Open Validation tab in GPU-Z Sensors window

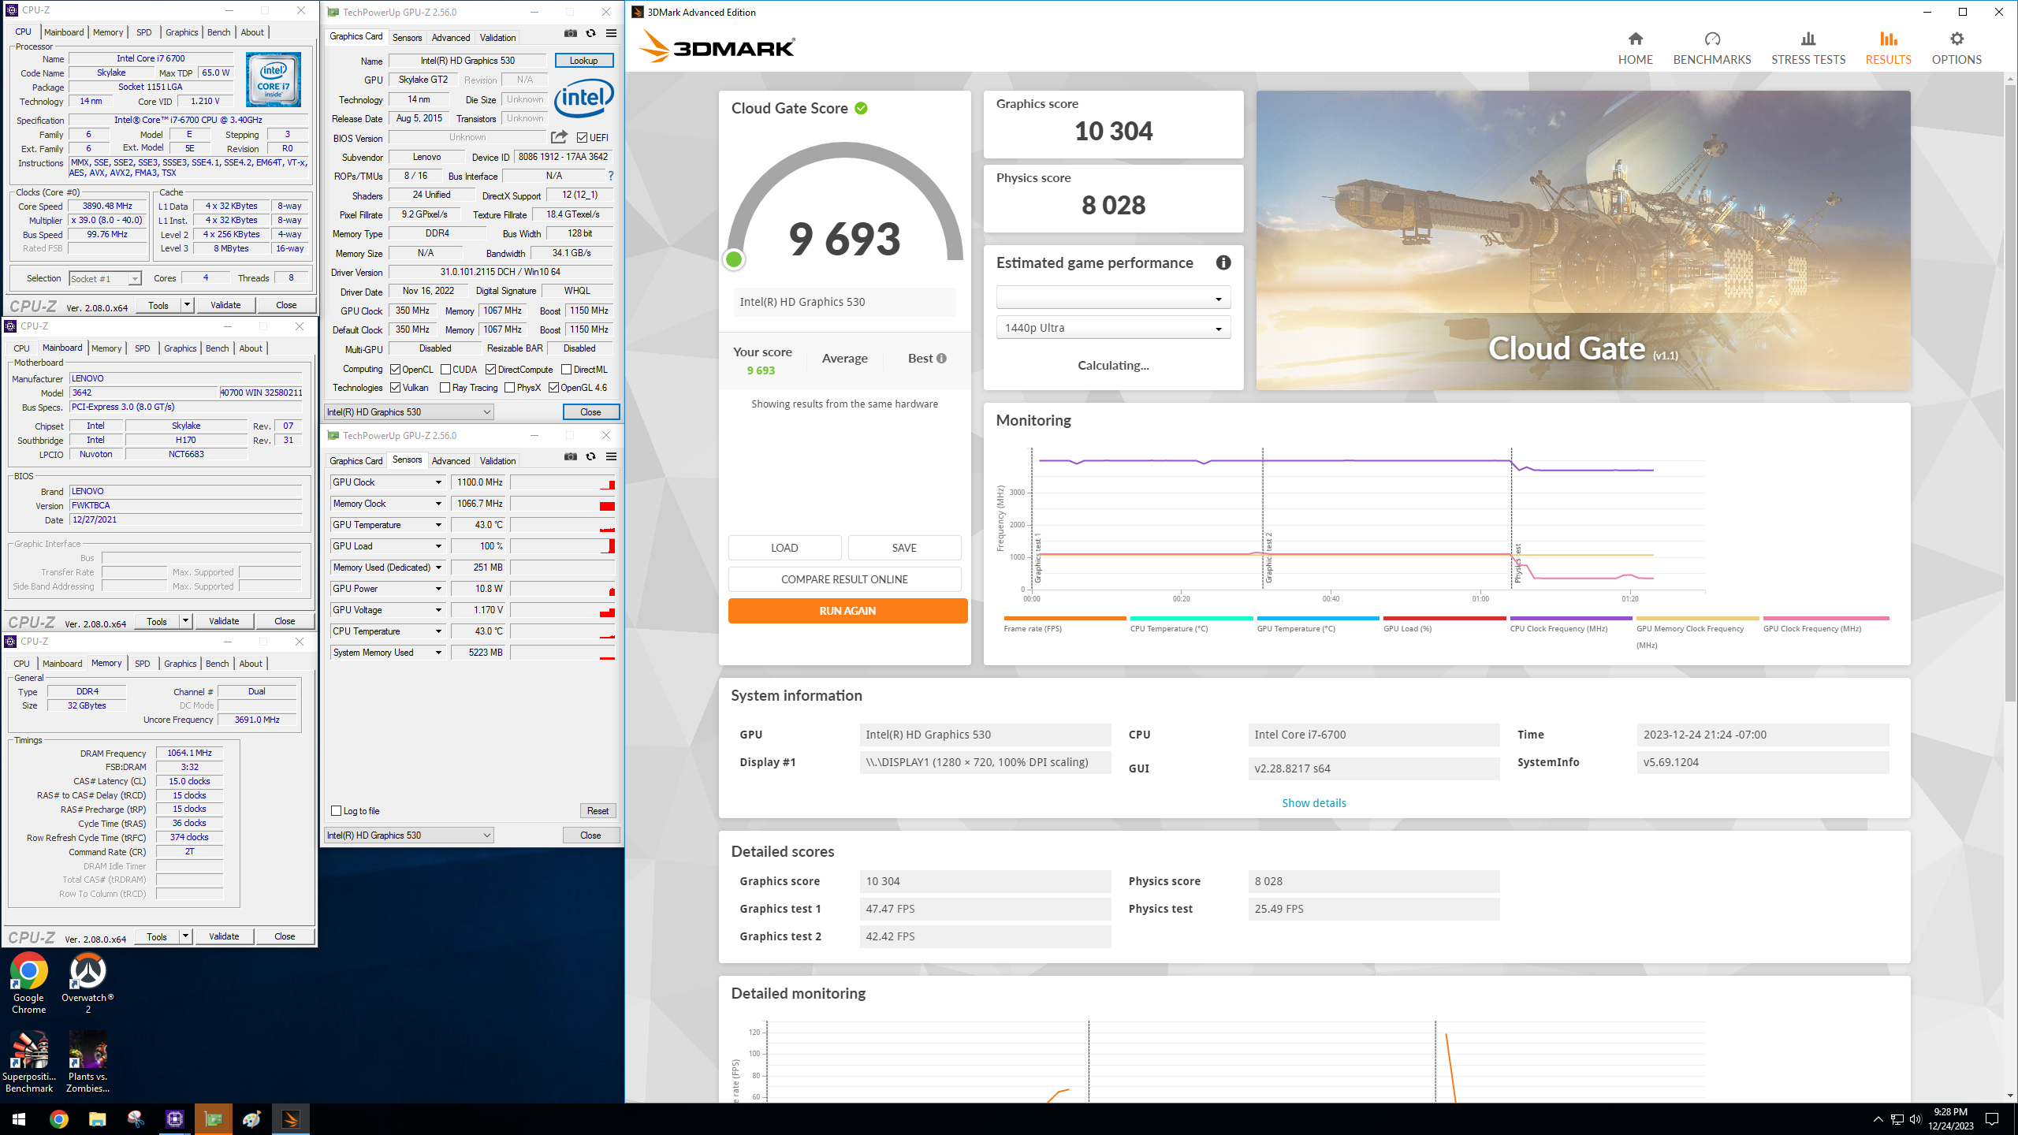click(497, 460)
